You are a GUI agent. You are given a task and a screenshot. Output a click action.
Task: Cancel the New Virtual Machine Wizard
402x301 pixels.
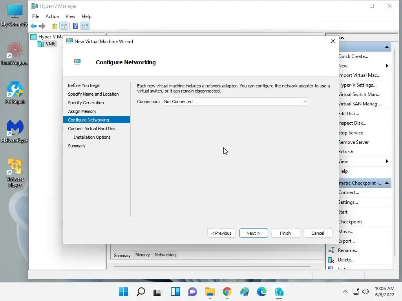pos(318,233)
